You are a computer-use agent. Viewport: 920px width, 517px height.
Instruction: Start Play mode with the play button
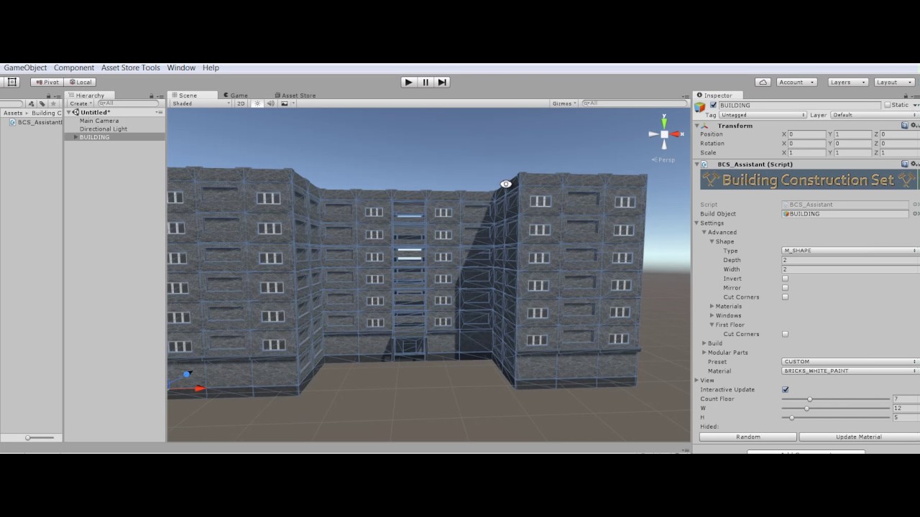tap(409, 82)
